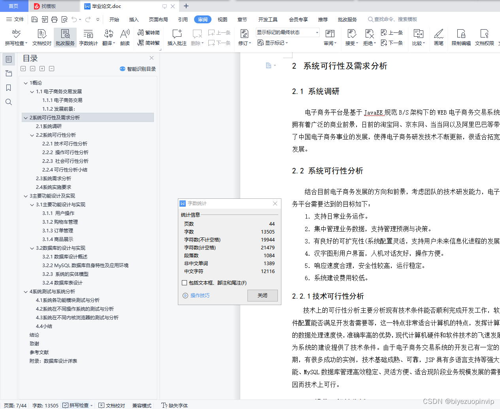
Task: Go to 下一条 next change
Action: pos(392,43)
